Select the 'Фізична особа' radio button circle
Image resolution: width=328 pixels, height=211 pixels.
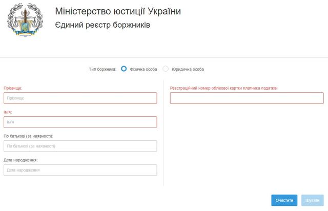click(124, 69)
